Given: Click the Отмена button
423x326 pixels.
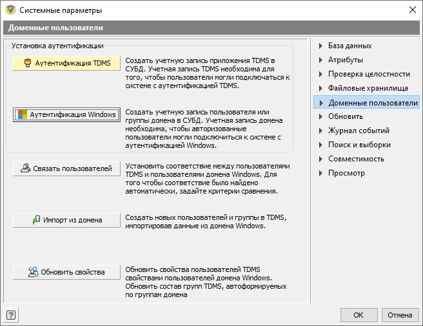Looking at the screenshot, I should [400, 315].
